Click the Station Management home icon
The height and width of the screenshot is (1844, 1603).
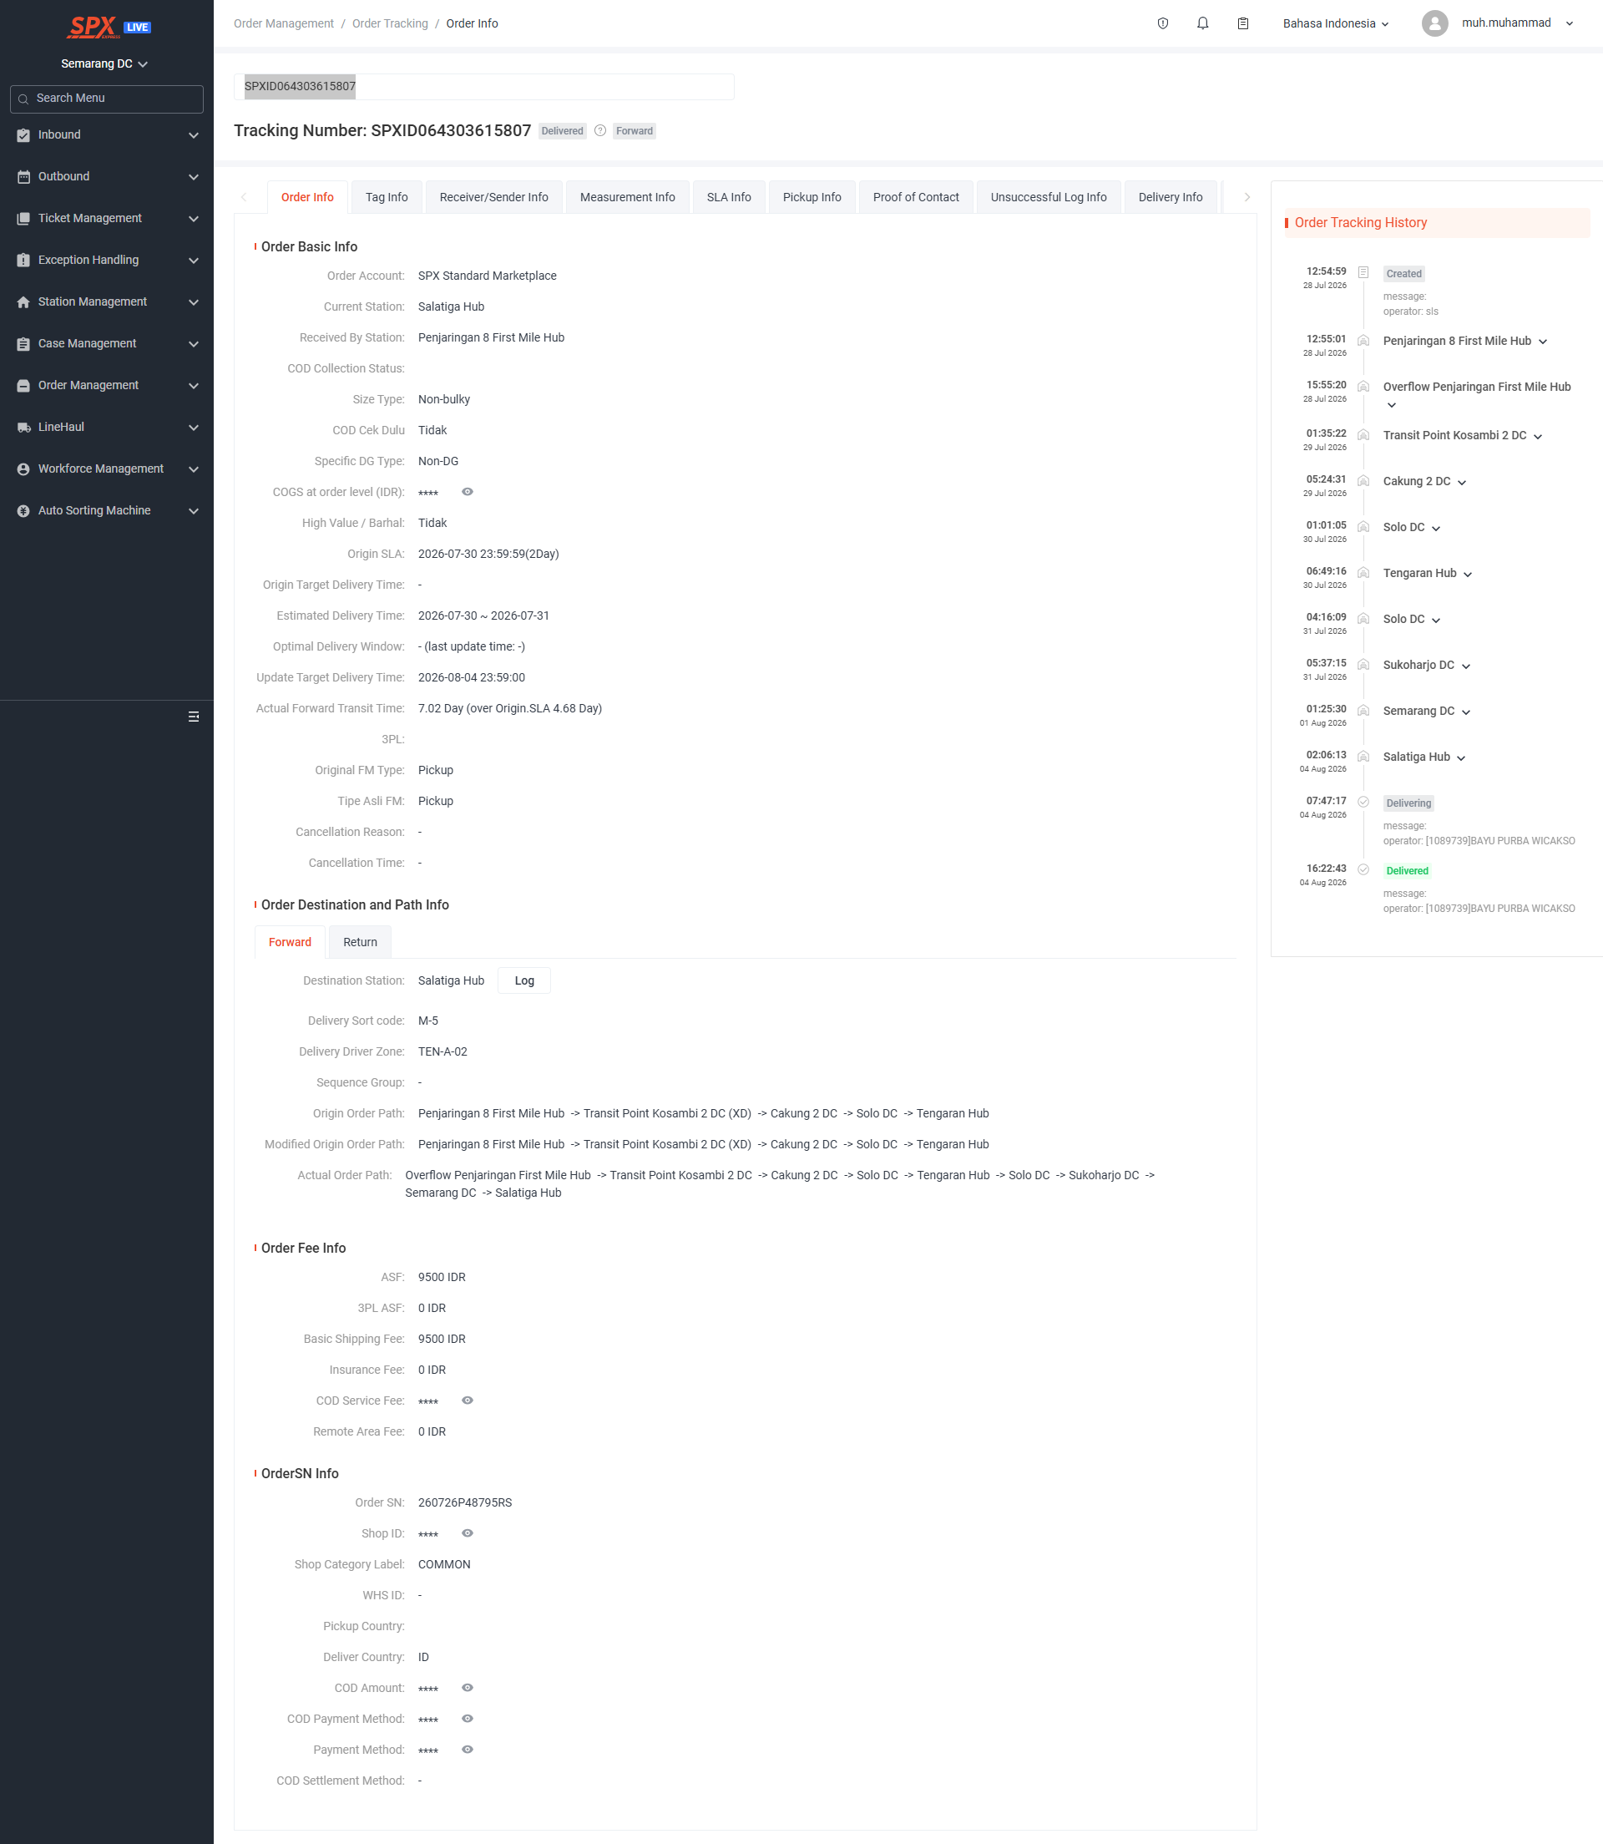pos(23,302)
